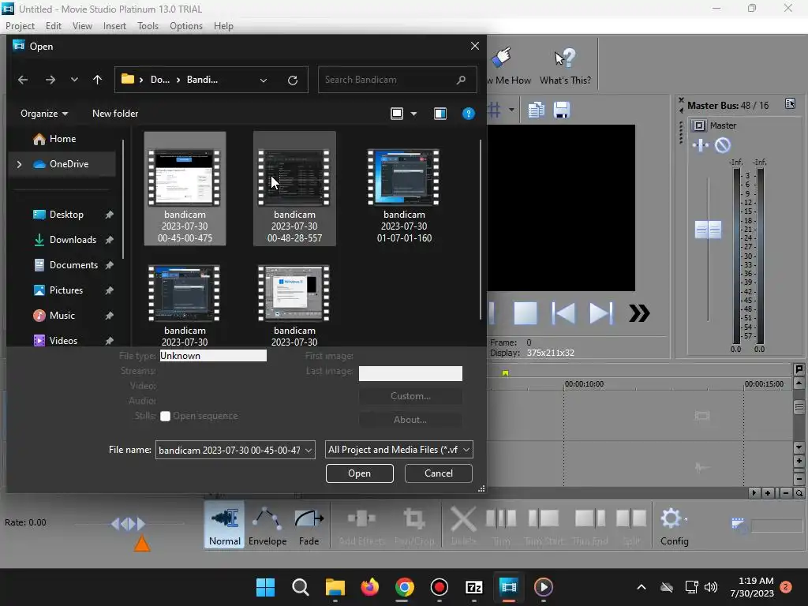The image size is (808, 606).
Task: Navigate up one folder level
Action: pyautogui.click(x=97, y=80)
